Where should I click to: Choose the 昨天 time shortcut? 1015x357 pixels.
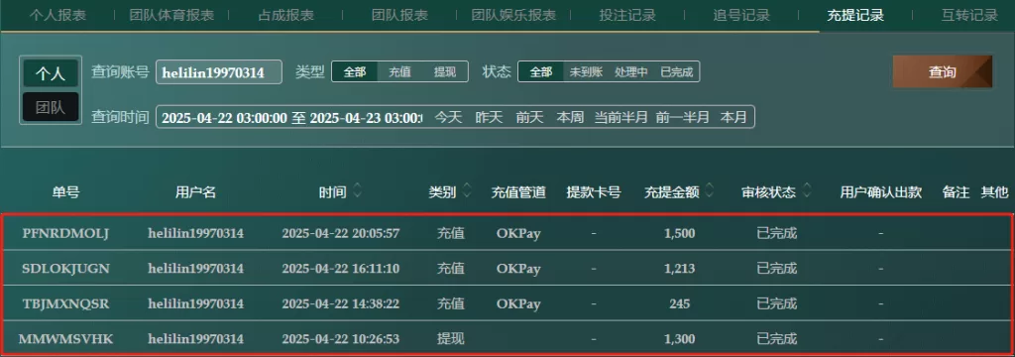(489, 118)
